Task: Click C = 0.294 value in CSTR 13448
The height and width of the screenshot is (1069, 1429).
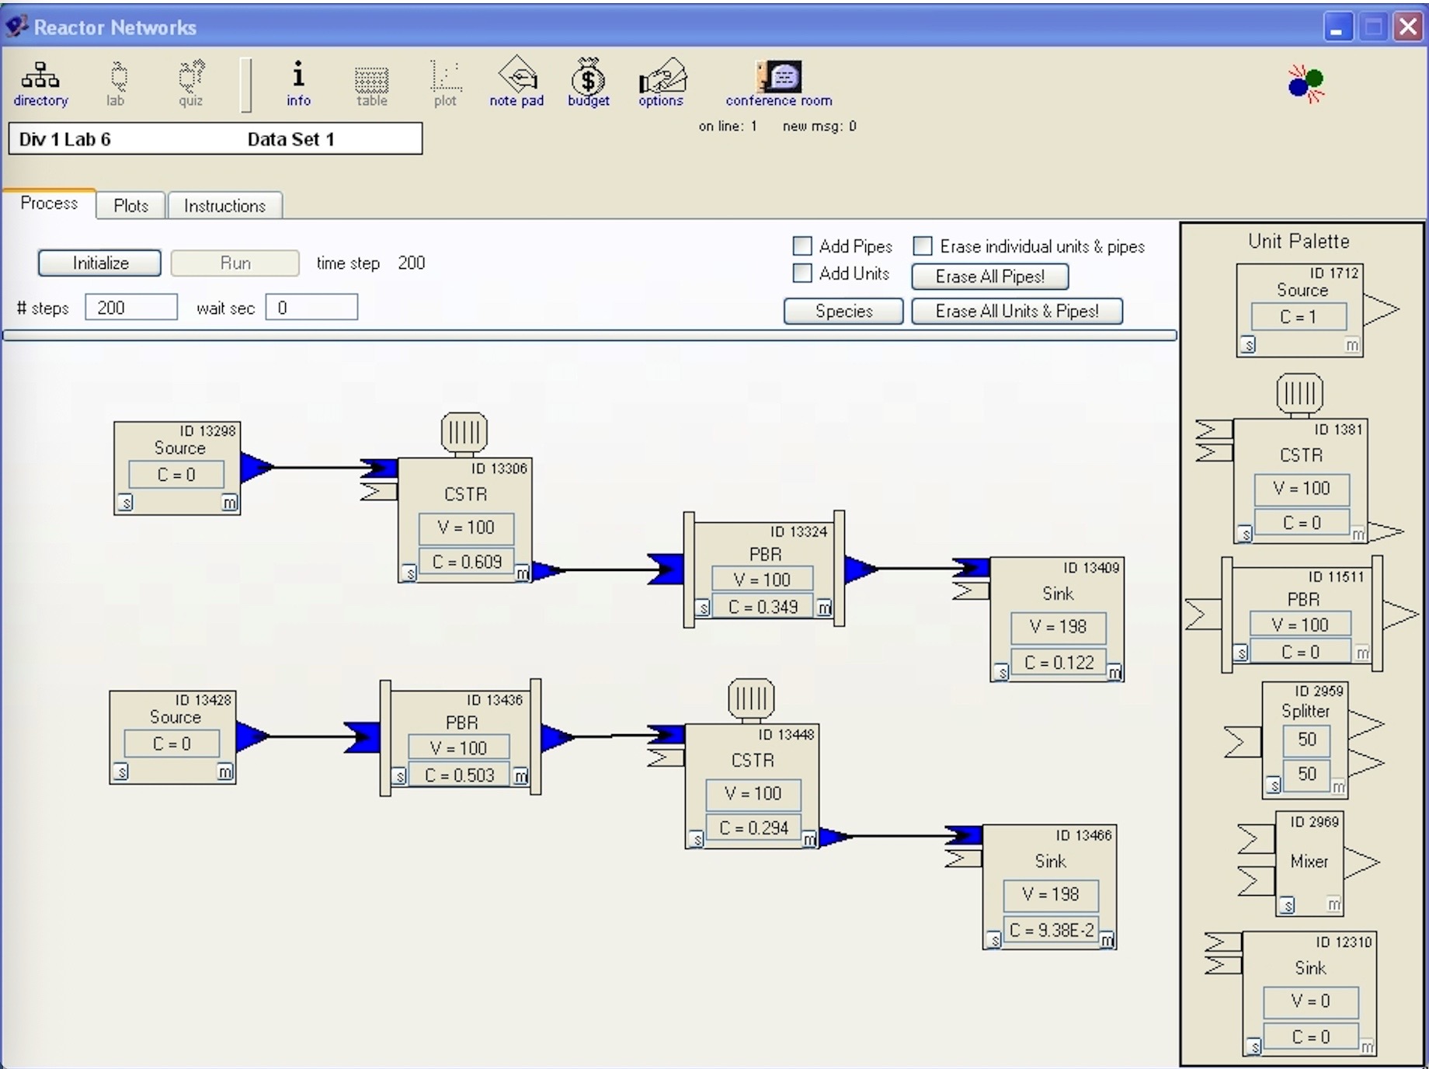Action: click(x=753, y=828)
